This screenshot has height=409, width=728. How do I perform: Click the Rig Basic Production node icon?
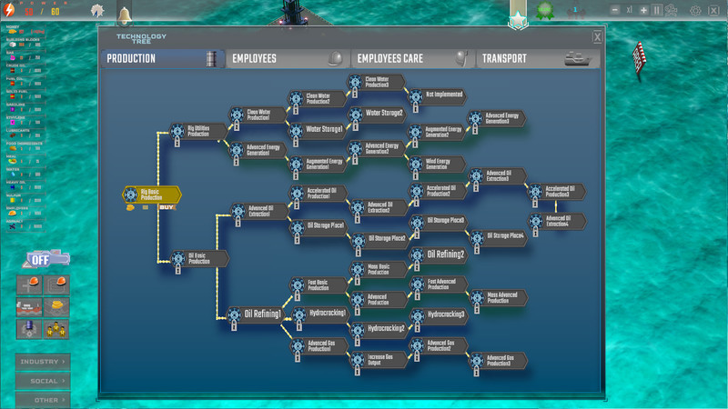point(132,195)
